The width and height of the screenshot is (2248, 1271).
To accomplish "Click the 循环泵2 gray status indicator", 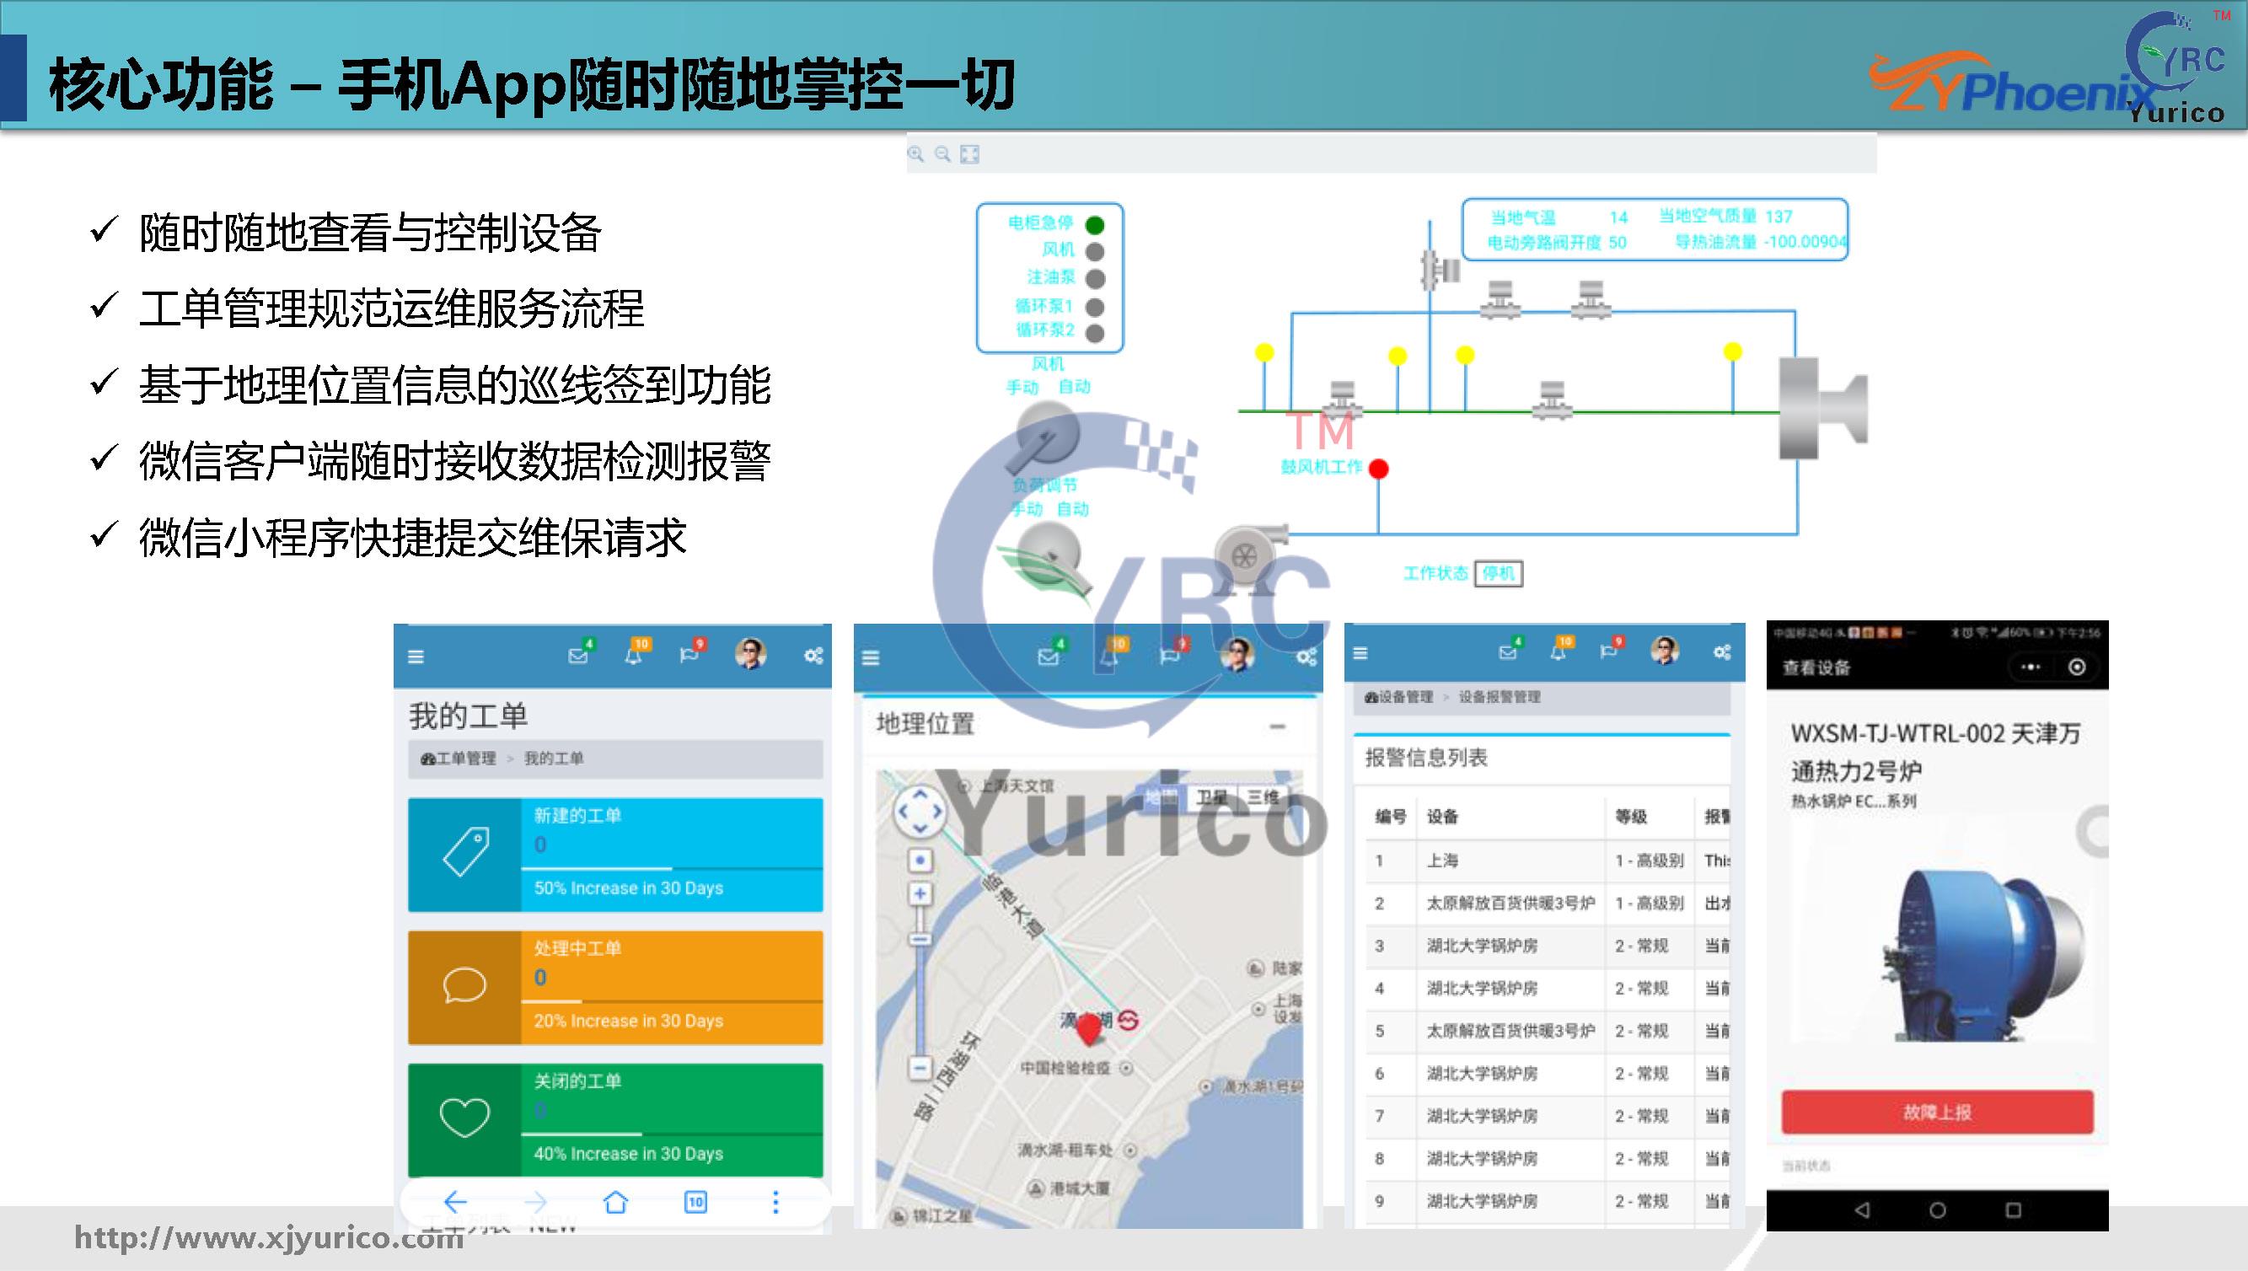I will pyautogui.click(x=1095, y=333).
